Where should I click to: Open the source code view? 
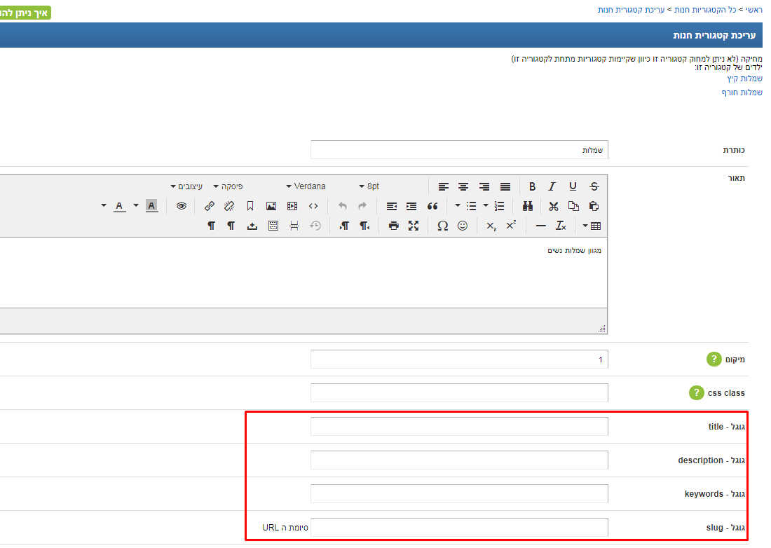tap(313, 206)
